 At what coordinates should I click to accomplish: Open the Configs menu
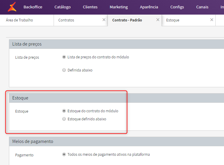(x=177, y=7)
